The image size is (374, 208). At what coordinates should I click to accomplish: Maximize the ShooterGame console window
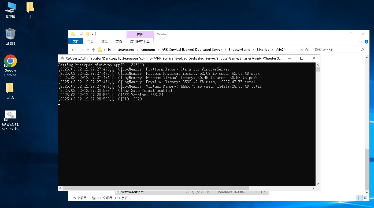pyautogui.click(x=302, y=58)
